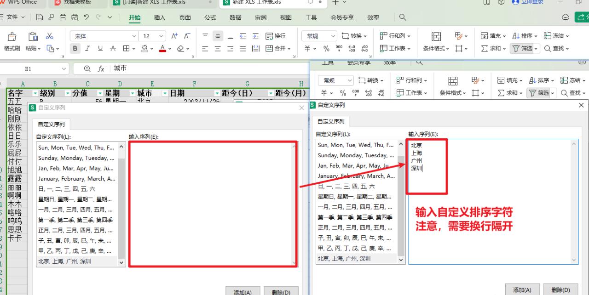Toggle 筛选 filter in top ribbon
Image resolution: width=589 pixels, height=295 pixels.
[x=524, y=48]
